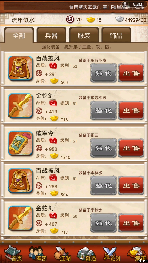Click 强化 for 金蛇剑 equipped by 李秋水

click(104, 223)
